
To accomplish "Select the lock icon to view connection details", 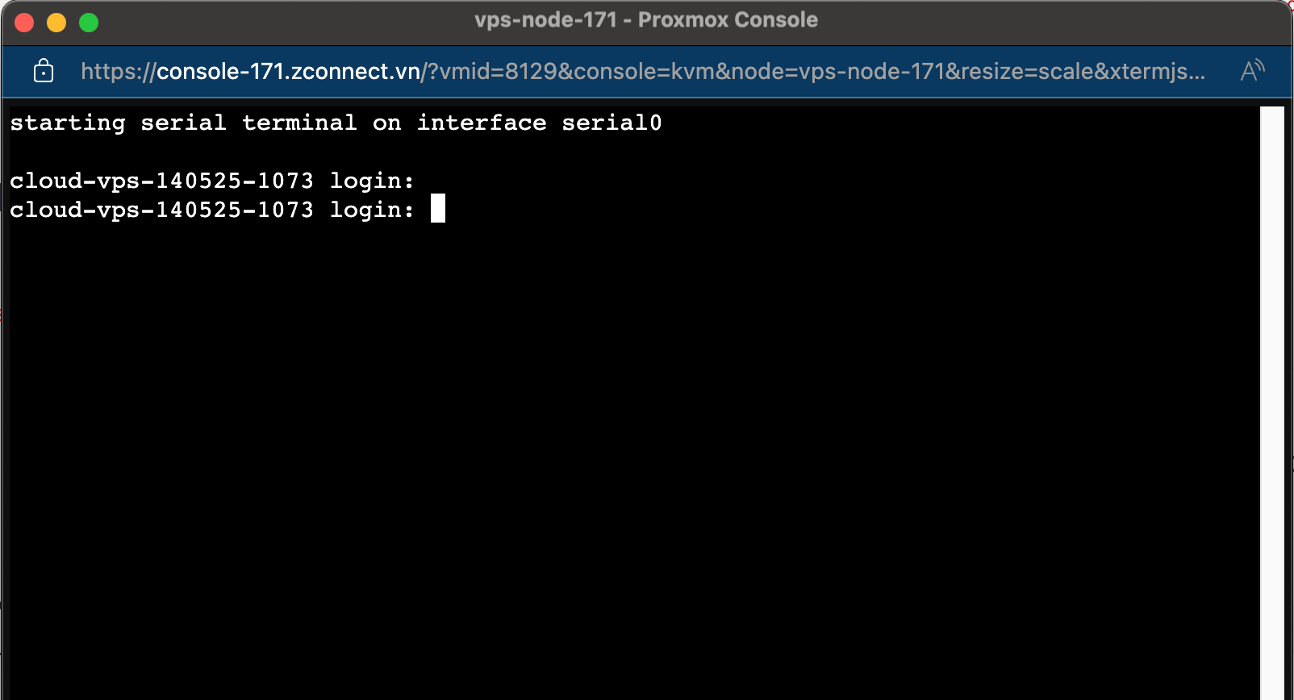I will [x=43, y=71].
